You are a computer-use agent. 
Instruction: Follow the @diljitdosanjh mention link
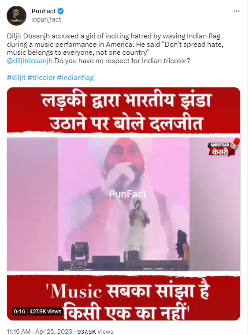[x=30, y=61]
